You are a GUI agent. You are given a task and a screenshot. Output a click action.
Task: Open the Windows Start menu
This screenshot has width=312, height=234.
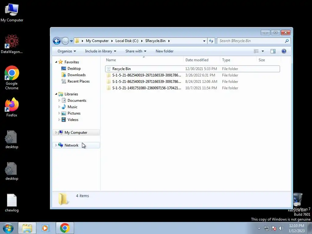(8, 228)
